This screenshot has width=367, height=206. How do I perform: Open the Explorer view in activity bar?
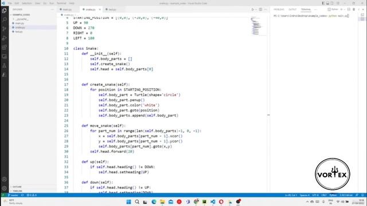tap(4, 11)
